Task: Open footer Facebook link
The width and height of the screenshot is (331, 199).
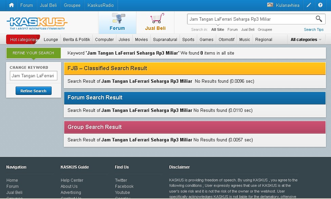Action: (x=124, y=186)
